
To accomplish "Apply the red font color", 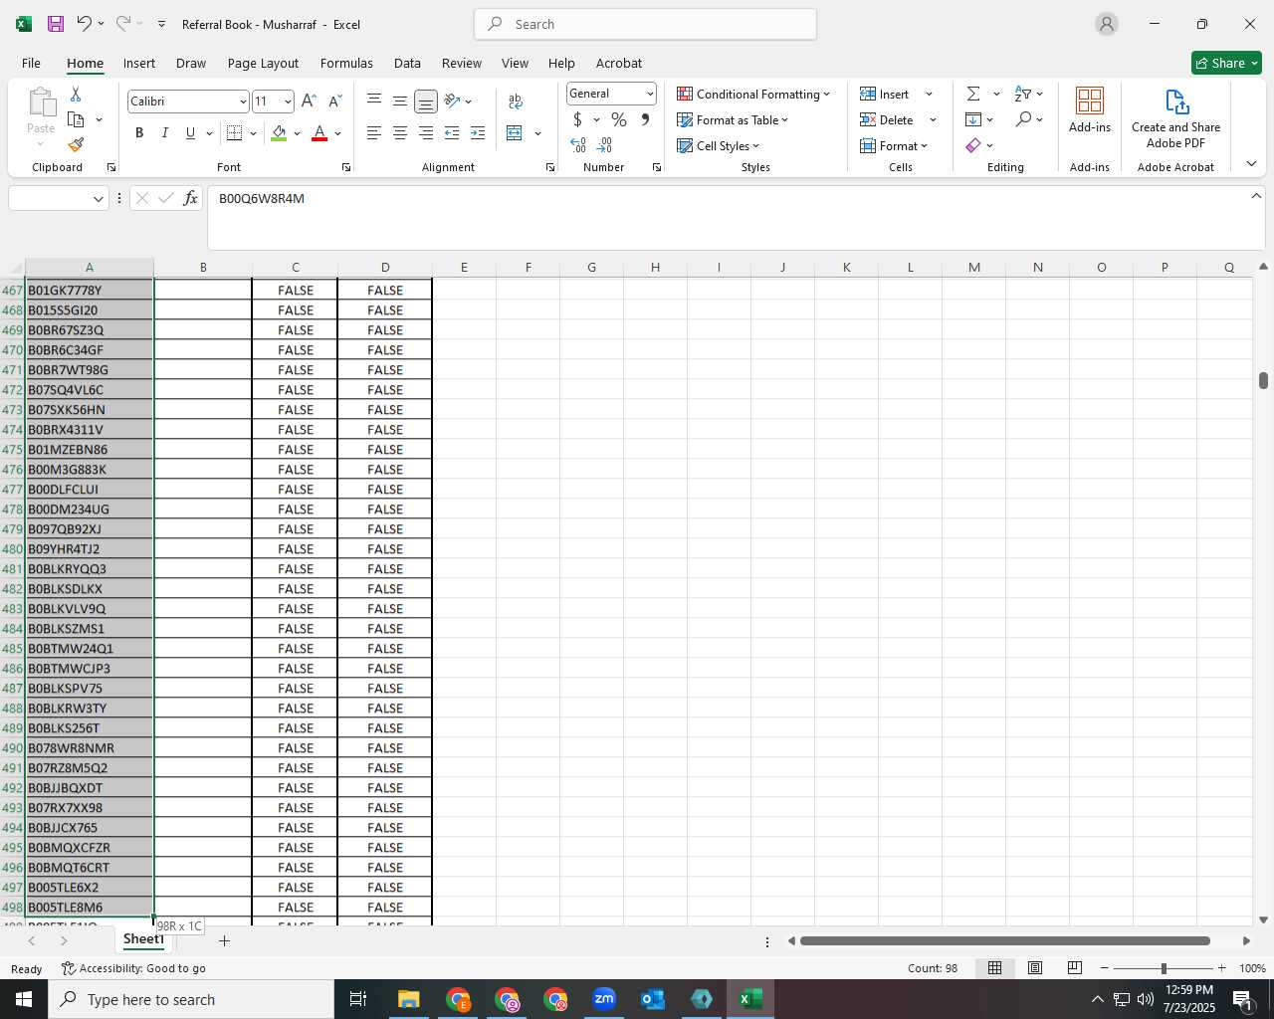I will 319,133.
